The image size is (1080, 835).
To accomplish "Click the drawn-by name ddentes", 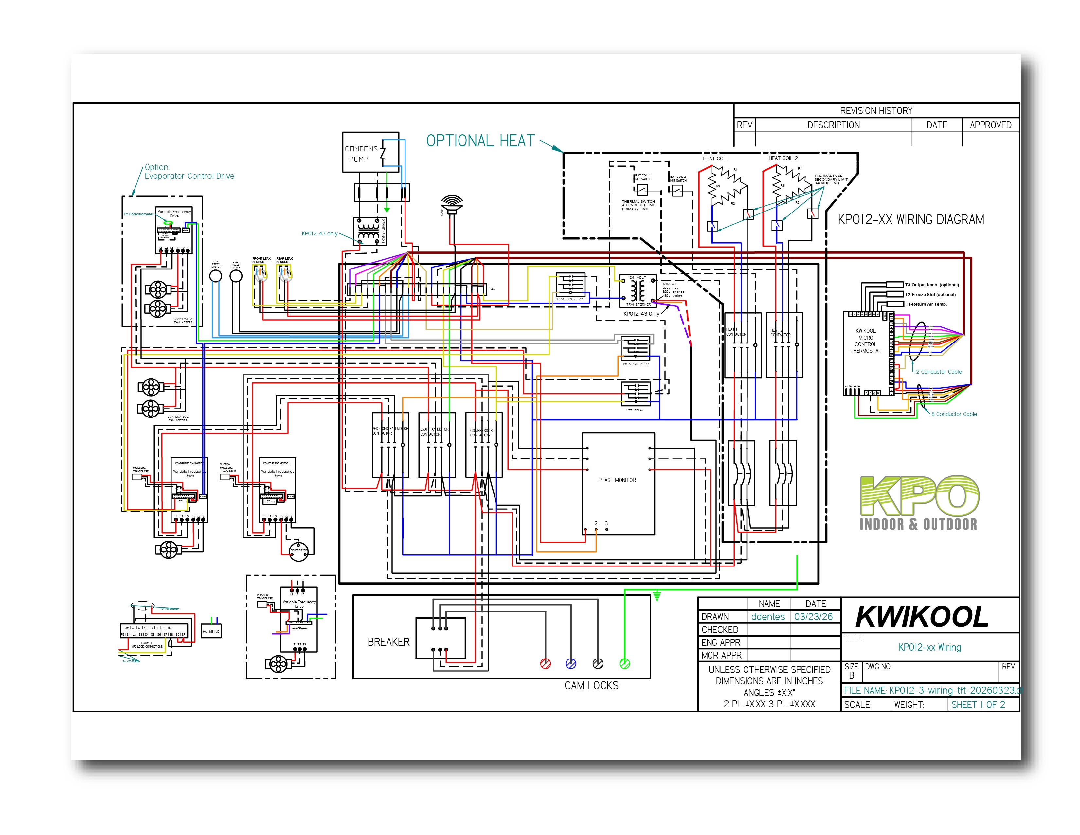I will pyautogui.click(x=768, y=617).
